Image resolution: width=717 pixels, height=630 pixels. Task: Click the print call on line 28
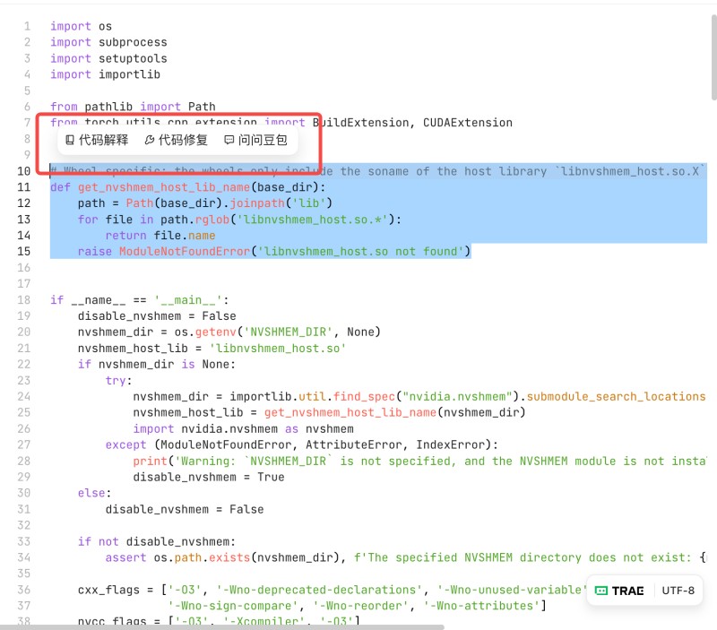coord(150,462)
